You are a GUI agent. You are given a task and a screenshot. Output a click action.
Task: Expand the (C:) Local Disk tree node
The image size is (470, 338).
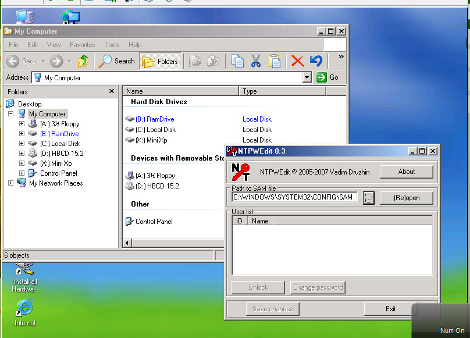(x=22, y=144)
